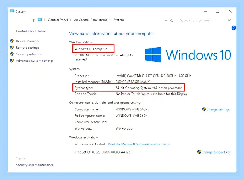Click the shield icon beside Device Manager
The image size is (244, 180).
click(12, 41)
